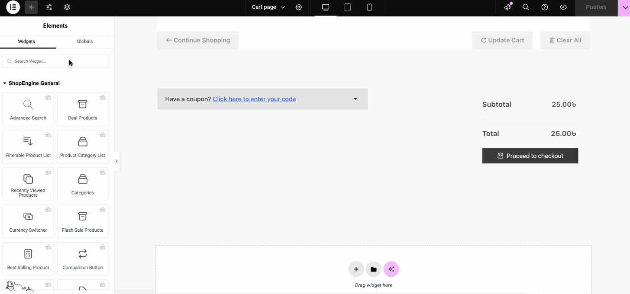Click the Continue Shopping button
630x294 pixels.
[198, 40]
